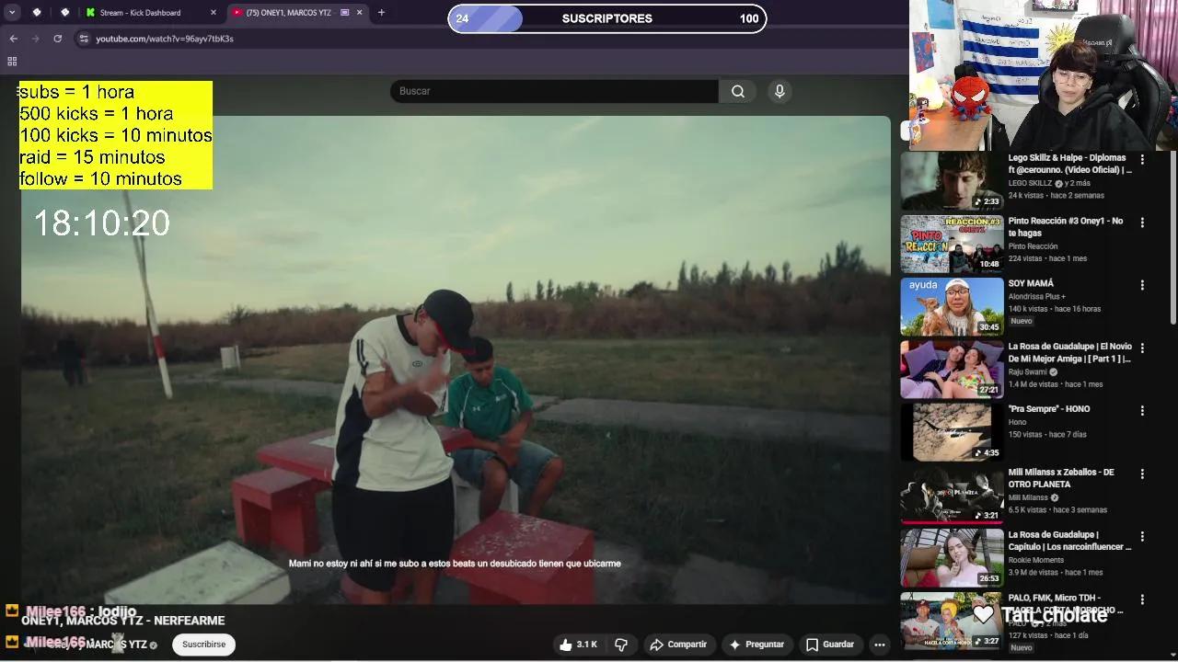Open the apps grid in bookmarks bar
The width and height of the screenshot is (1178, 662).
click(x=12, y=62)
